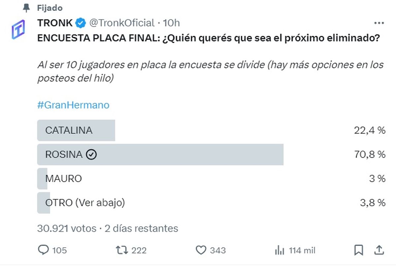Bookmark this TRONK post
The image size is (396, 271).
358,250
